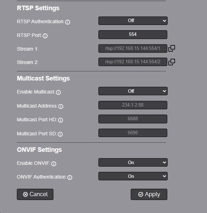207x213 pixels.
Task: Click the 'Stream 2:' label
Action: point(28,62)
